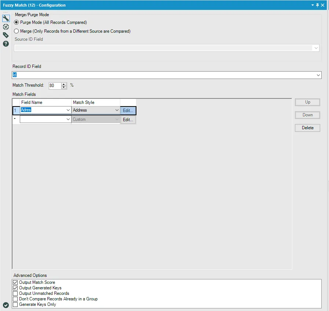The height and width of the screenshot is (311, 329).
Task: Open the Address Match Style dropdown
Action: tap(117, 110)
